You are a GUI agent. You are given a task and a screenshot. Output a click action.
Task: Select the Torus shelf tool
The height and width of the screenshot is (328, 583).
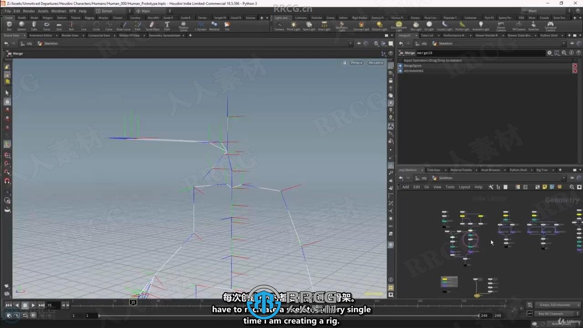tap(46, 26)
